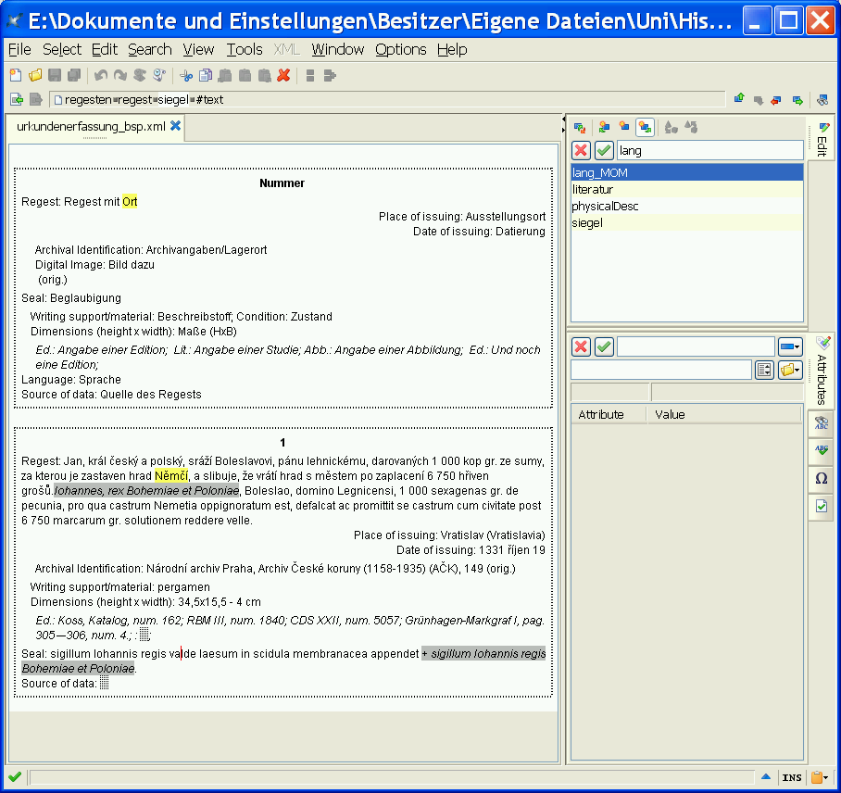Redo the undone action
This screenshot has height=793, width=841.
tap(120, 76)
